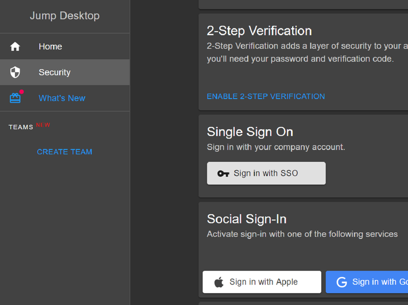Click the key icon on SSO button
This screenshot has width=408, height=305.
(x=223, y=174)
